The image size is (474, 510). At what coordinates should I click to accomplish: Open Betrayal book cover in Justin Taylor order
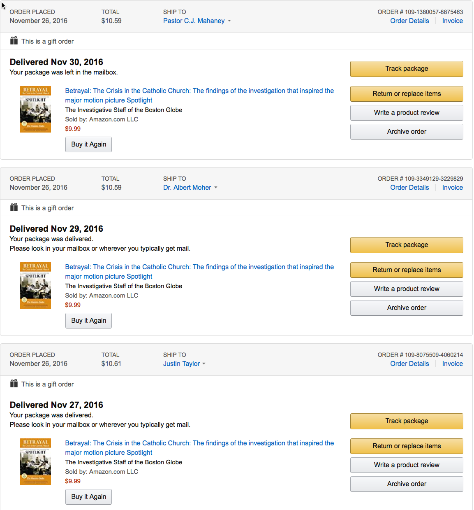35,461
